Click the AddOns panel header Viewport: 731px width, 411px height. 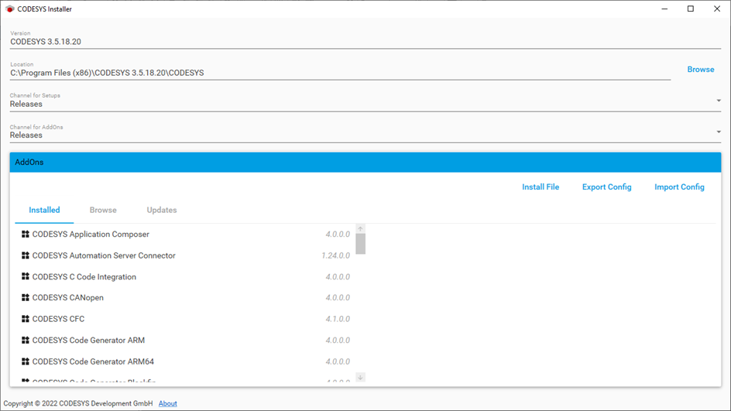pyautogui.click(x=365, y=163)
